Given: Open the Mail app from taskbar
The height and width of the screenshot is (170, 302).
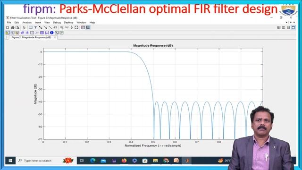Looking at the screenshot, I should [103, 161].
